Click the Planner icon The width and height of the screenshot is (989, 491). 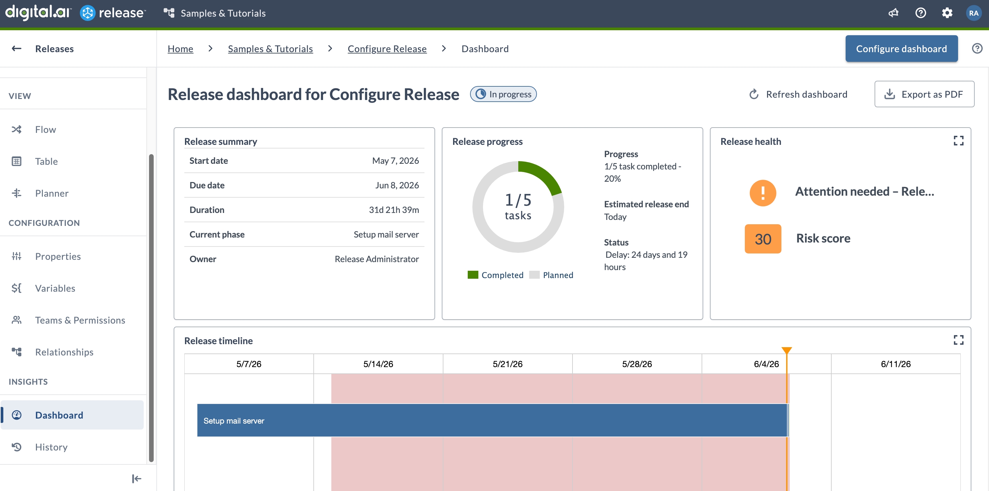pyautogui.click(x=17, y=193)
